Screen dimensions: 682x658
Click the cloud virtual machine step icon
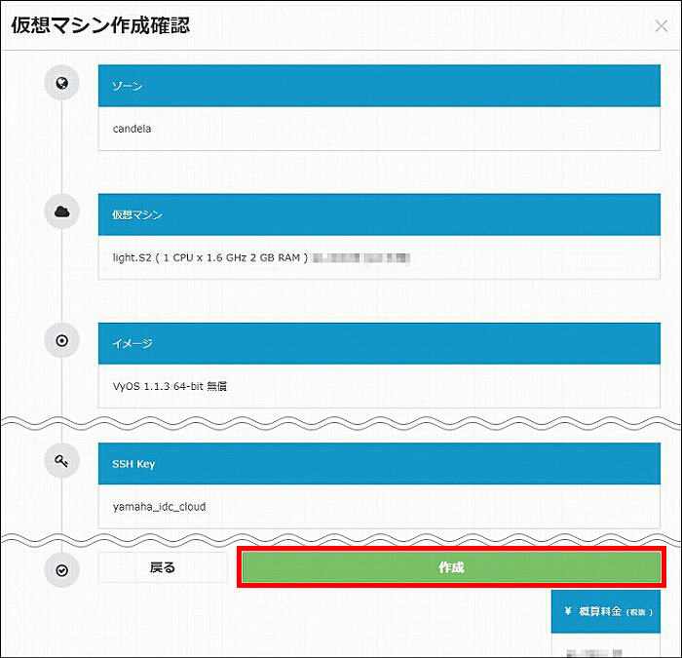pyautogui.click(x=61, y=212)
